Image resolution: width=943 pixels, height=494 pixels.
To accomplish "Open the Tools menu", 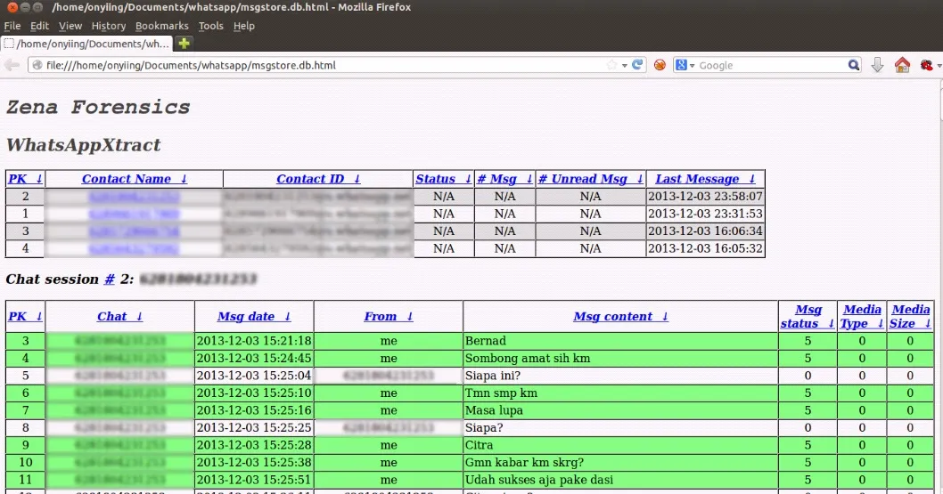I will point(210,26).
